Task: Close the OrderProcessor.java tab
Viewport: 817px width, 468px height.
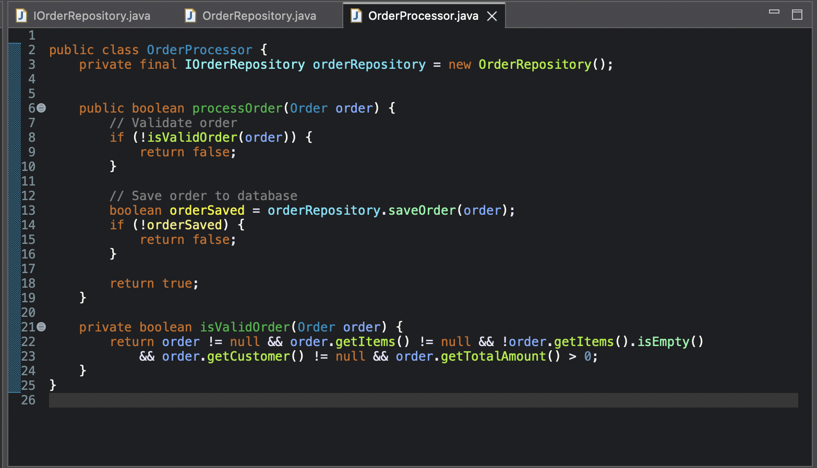Action: click(491, 16)
